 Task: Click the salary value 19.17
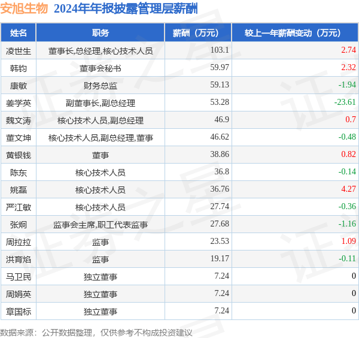point(220,259)
